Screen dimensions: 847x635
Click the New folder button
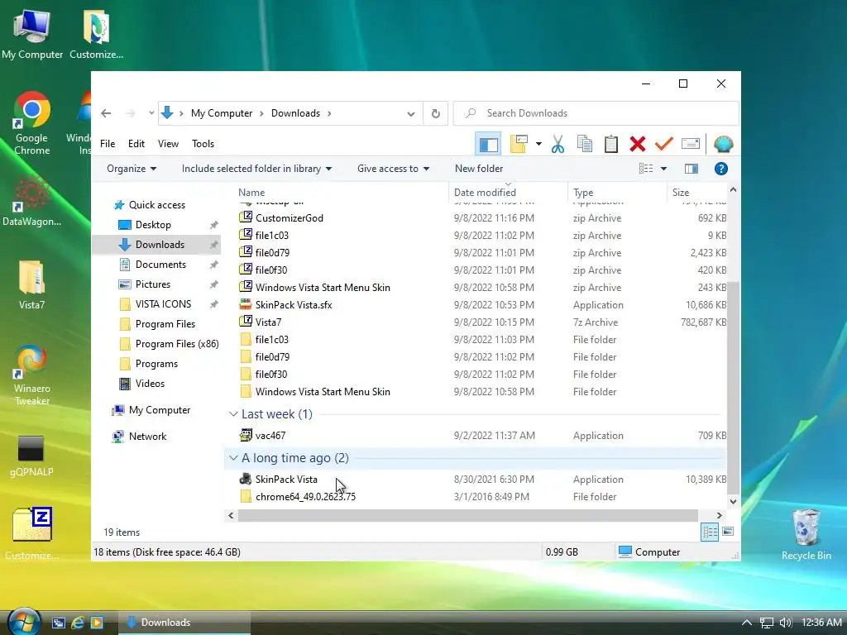coord(479,169)
